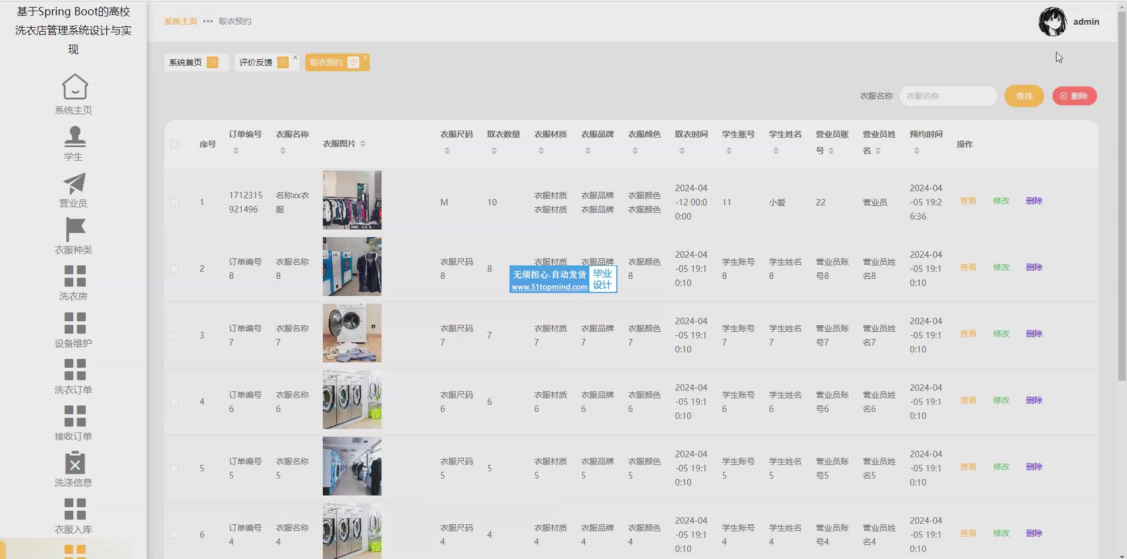Open row 1 clothing rack thumbnail

point(352,200)
